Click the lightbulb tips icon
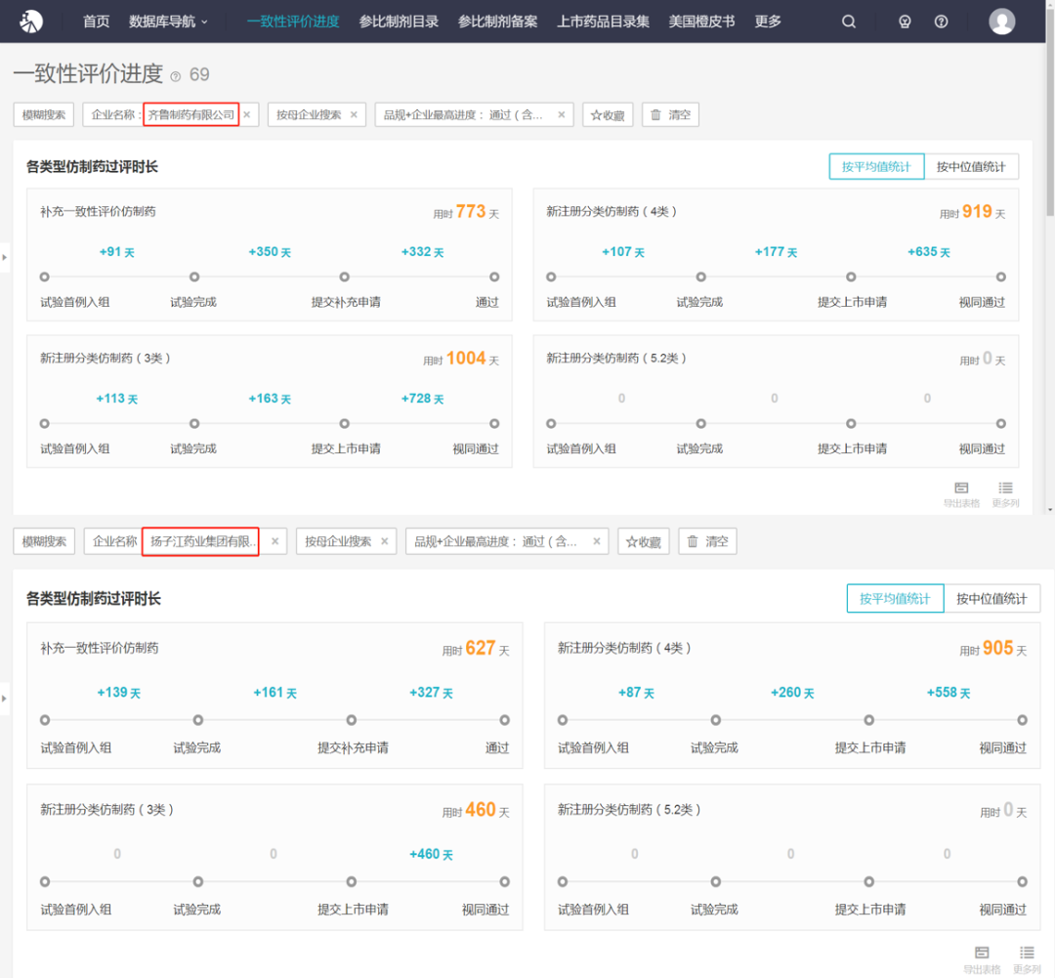 [x=905, y=21]
